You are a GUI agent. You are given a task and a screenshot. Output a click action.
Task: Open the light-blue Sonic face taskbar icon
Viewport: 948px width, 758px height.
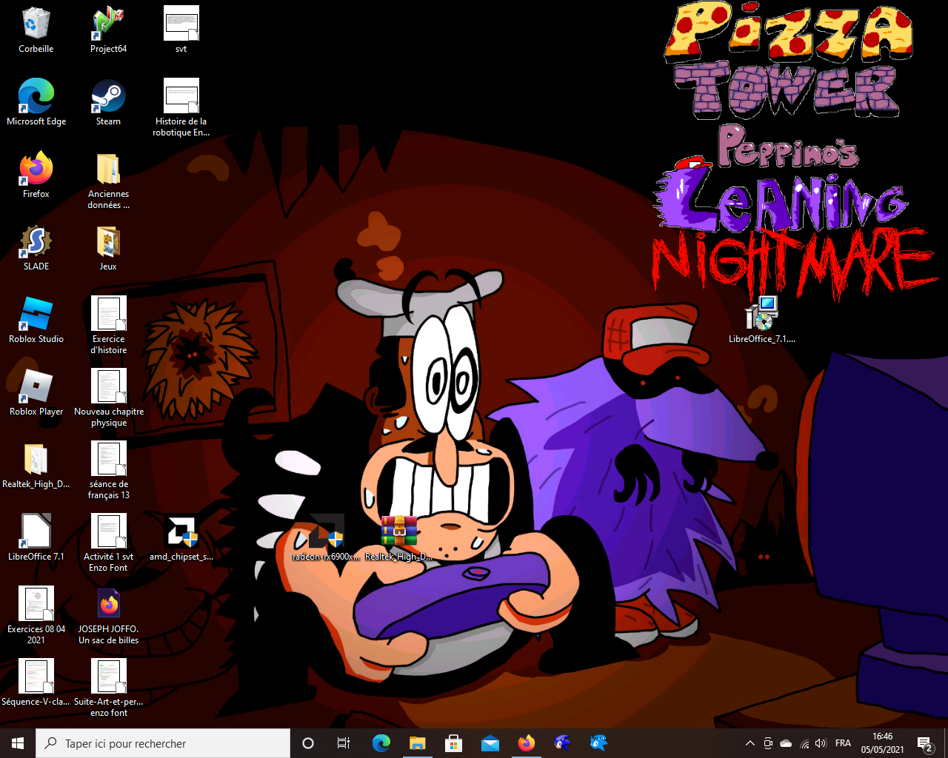tap(599, 743)
